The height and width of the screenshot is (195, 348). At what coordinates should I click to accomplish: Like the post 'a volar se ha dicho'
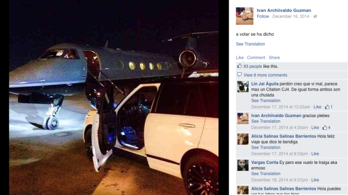[x=239, y=58]
